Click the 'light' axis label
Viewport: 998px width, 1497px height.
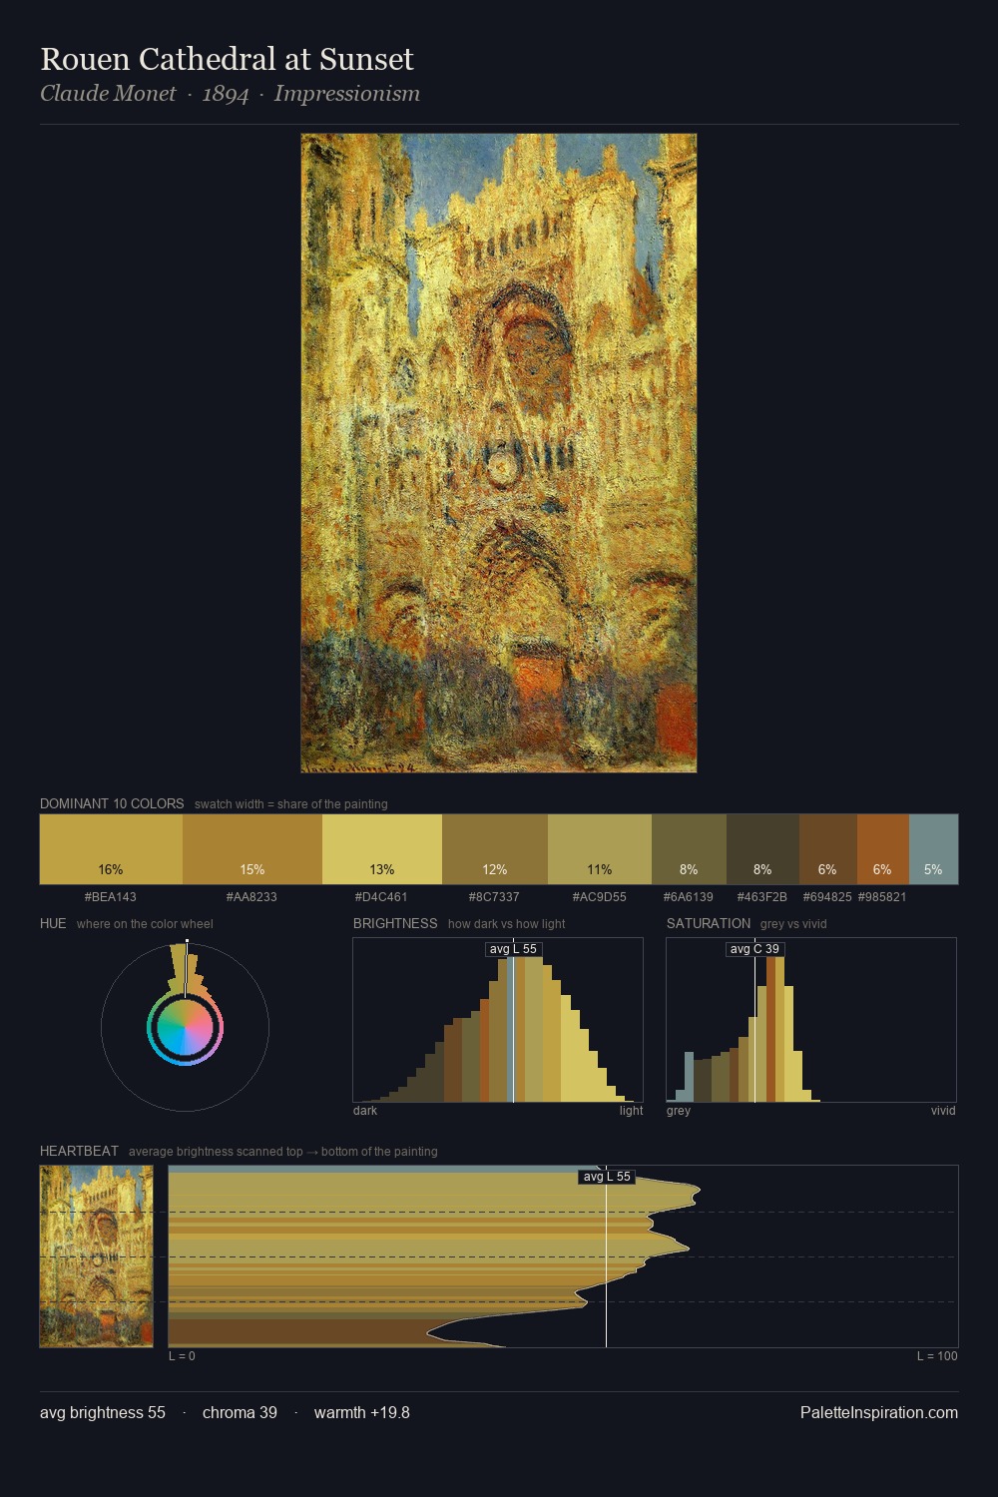631,1111
